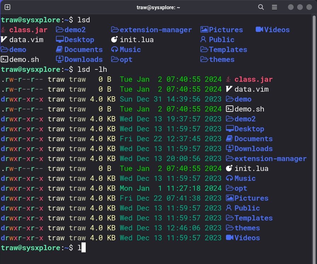Screen dimensions: 317x264
Task: Click the folder icon beside Templates in grid listing
Action: [204, 50]
